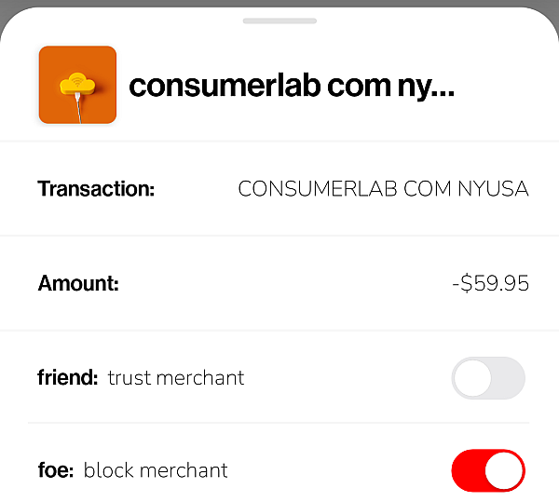The width and height of the screenshot is (559, 502).
Task: Enable the friend trust merchant switch
Action: click(488, 378)
